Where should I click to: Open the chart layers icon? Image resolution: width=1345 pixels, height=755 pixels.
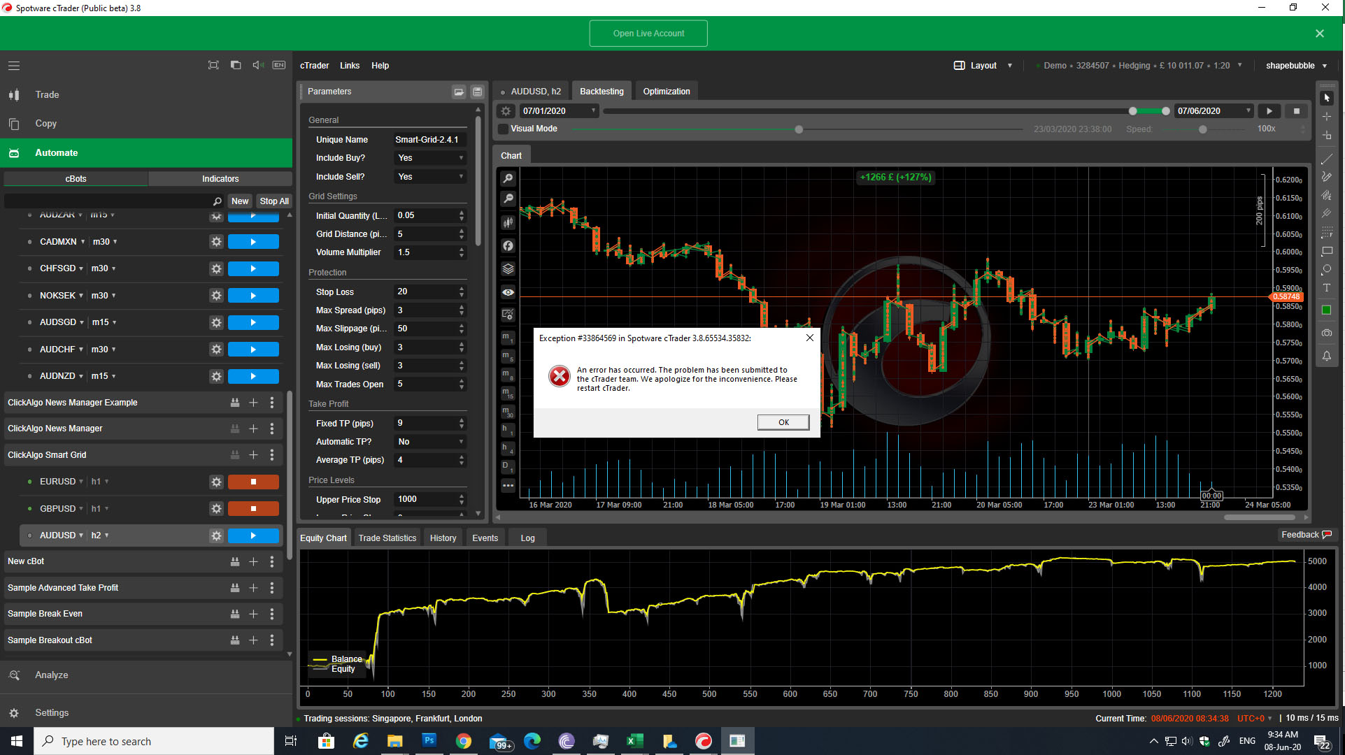508,268
